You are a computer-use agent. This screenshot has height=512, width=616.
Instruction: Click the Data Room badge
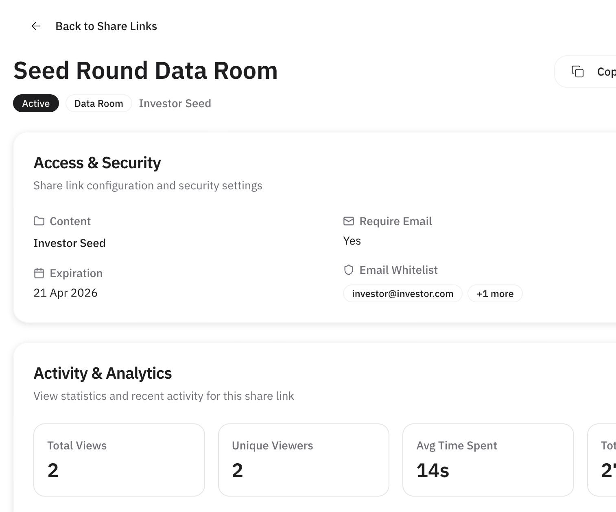coord(98,103)
